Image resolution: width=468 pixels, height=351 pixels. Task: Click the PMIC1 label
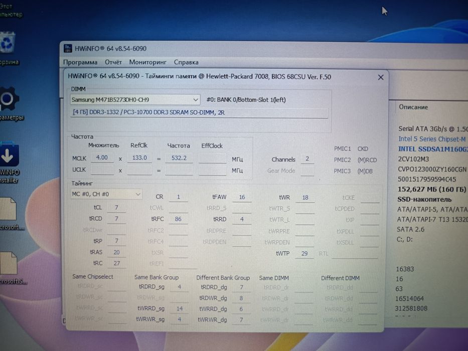342,148
